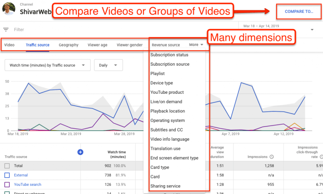Screen dimensions: 323x194
Task: Click the Apr 7, 2019 axis label
Action: tap(231, 134)
